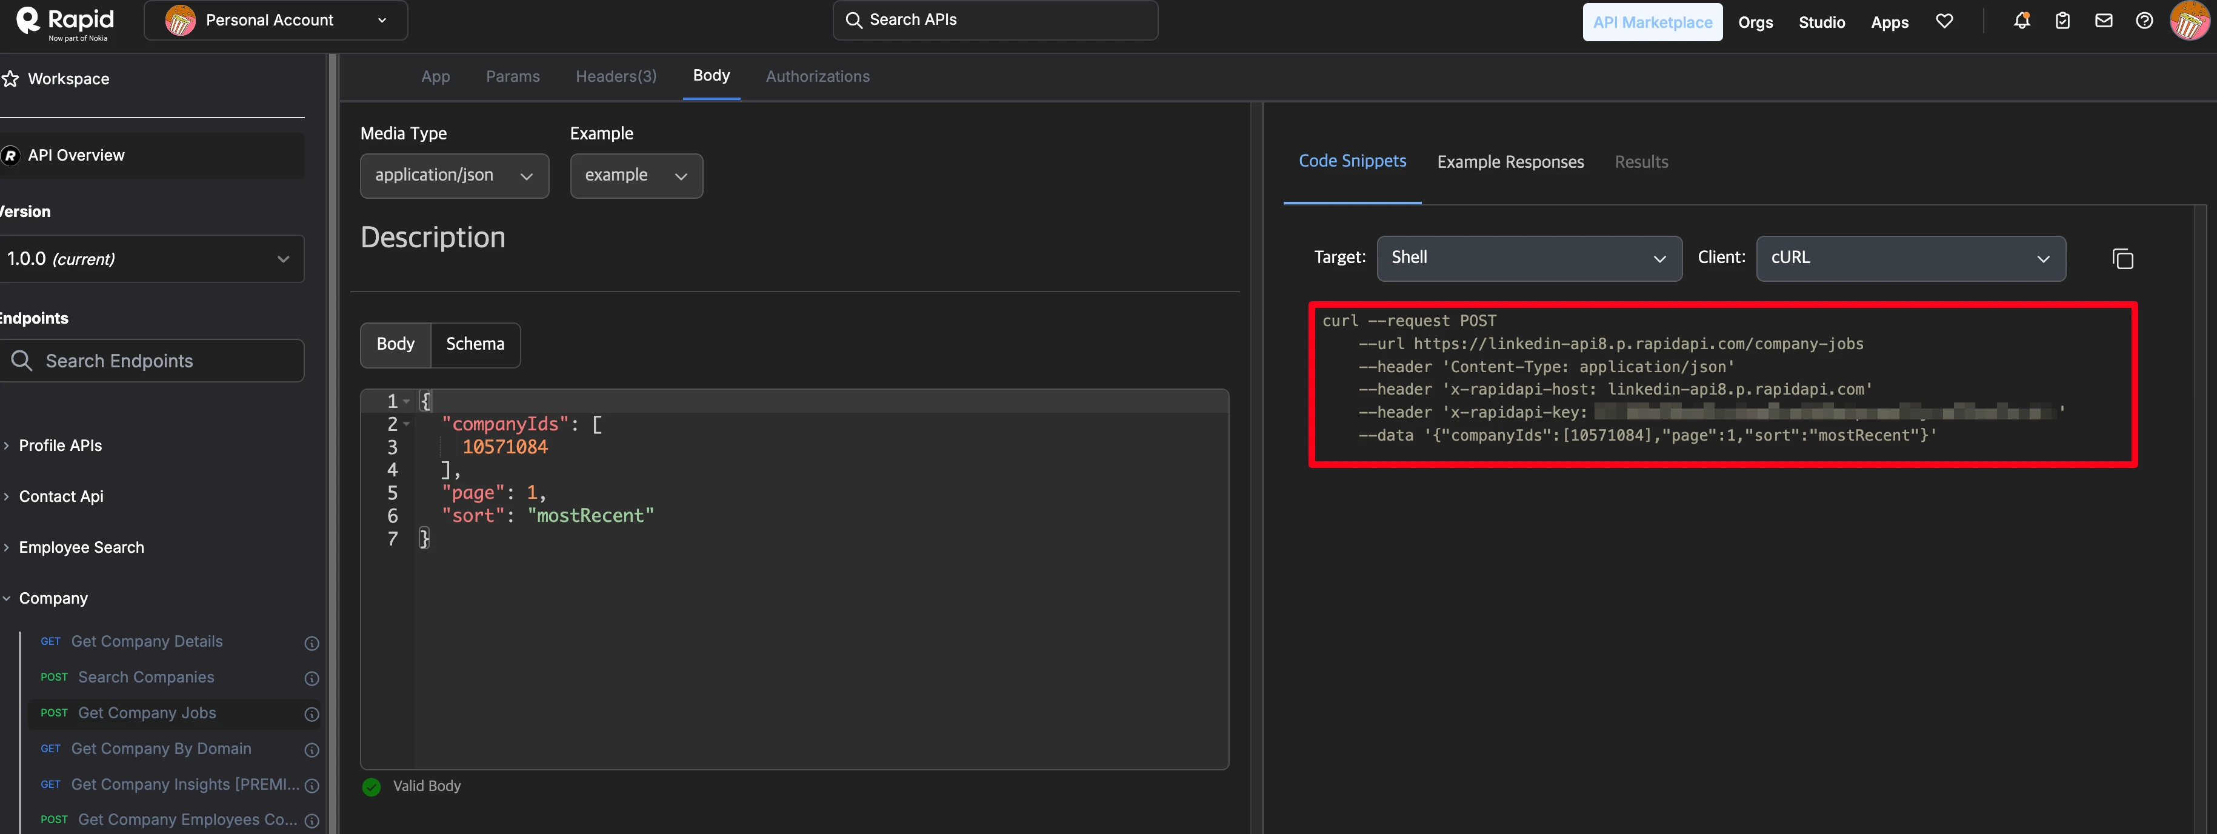
Task: Select the Body view toggle button
Action: (395, 344)
